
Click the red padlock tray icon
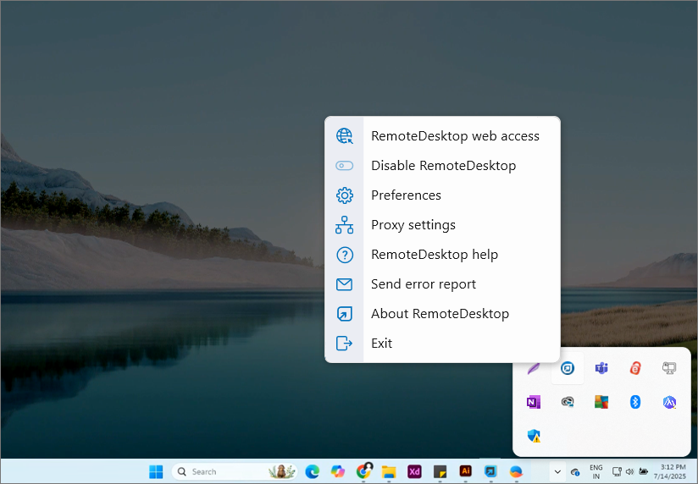tap(635, 368)
